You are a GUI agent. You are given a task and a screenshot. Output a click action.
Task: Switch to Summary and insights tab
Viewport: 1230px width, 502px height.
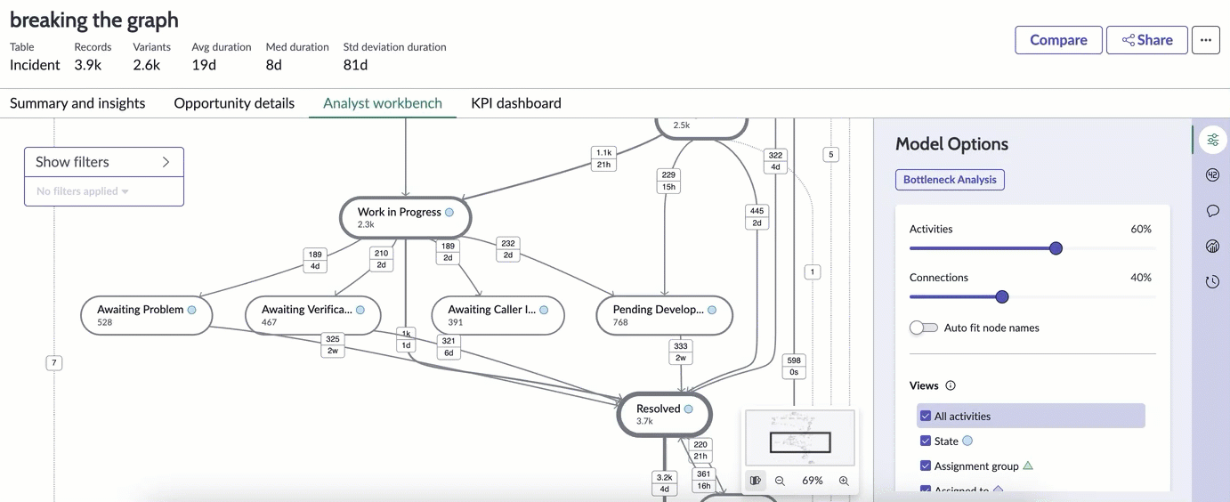point(77,103)
